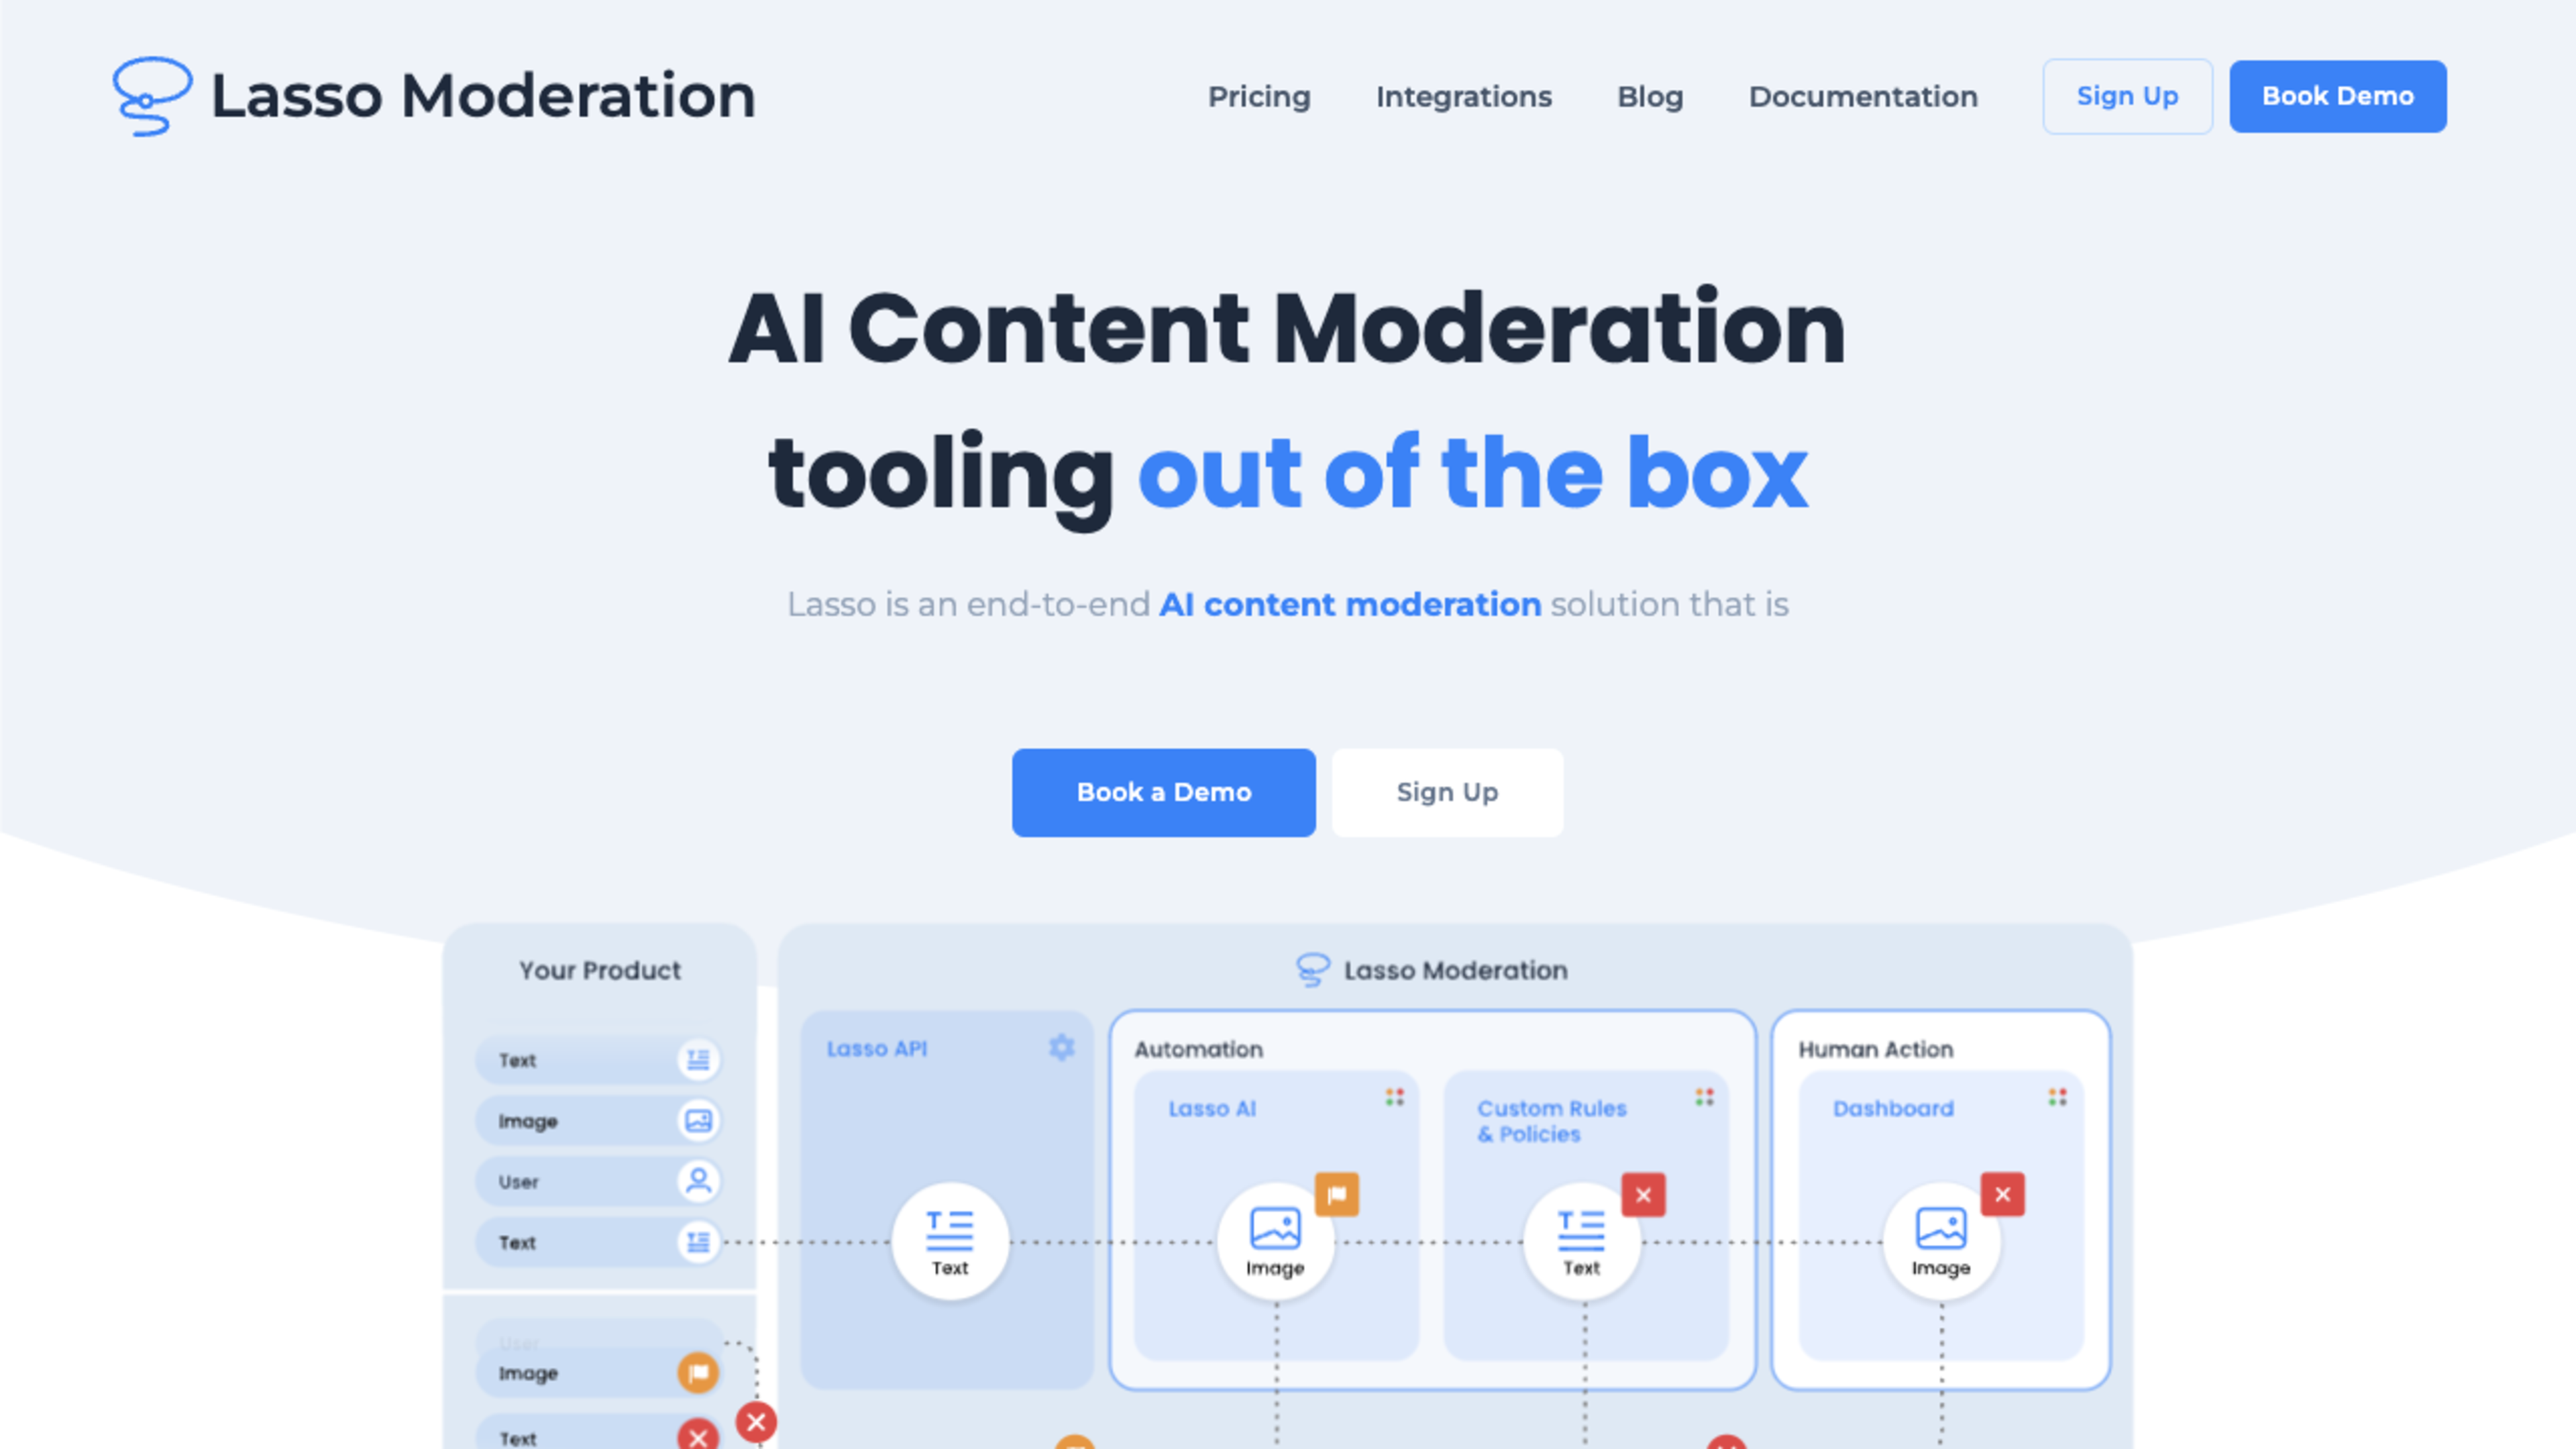
Task: Click the red X dismiss icon on Image node
Action: coord(2001,1194)
